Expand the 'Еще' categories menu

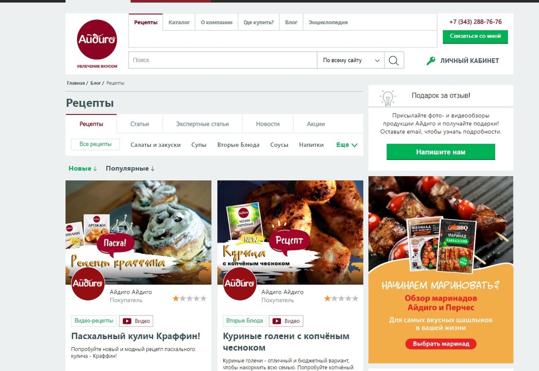[x=347, y=145]
